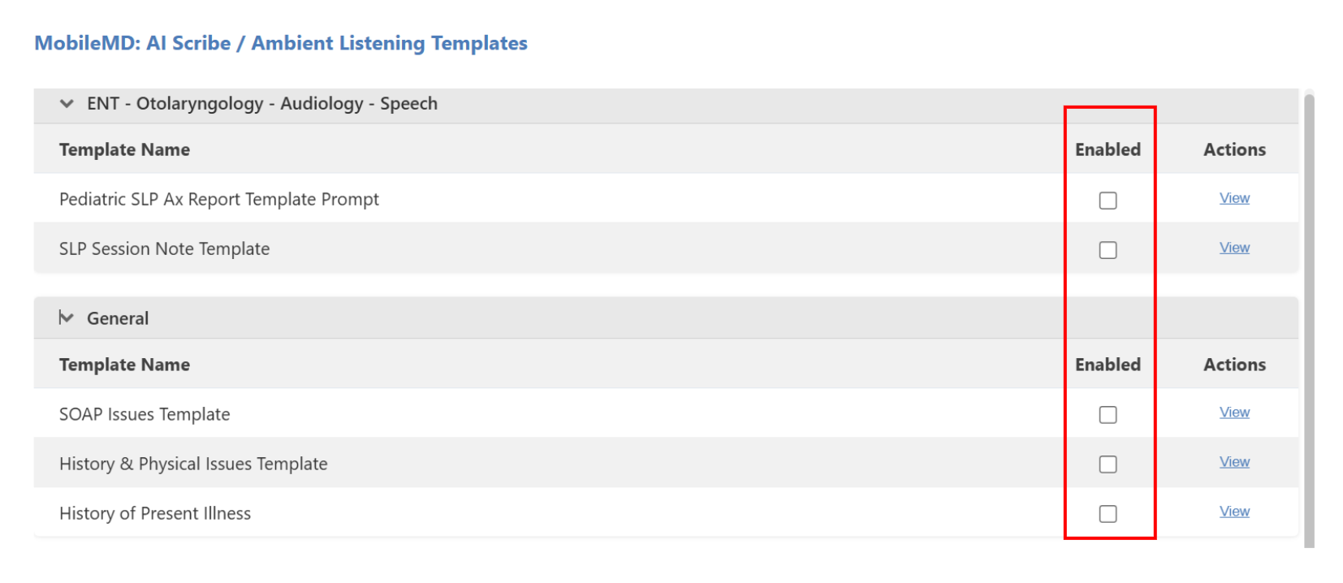Enable the SOAP Issues Template checkbox
The image size is (1343, 583).
click(x=1108, y=415)
